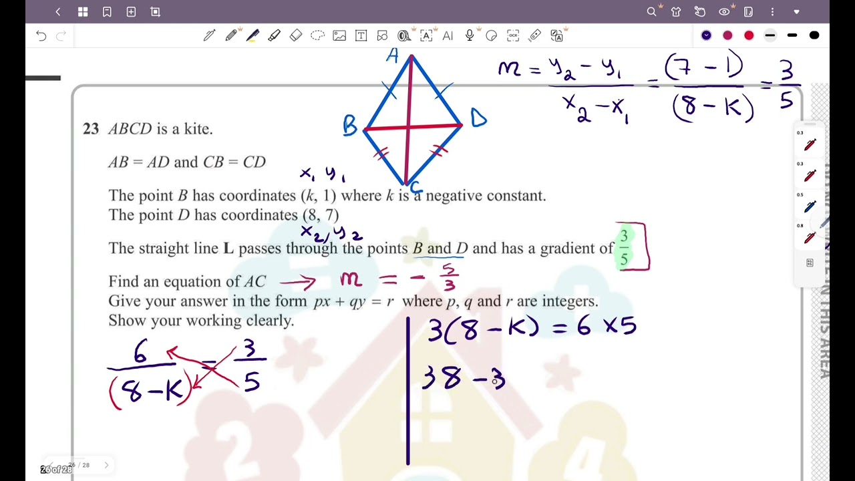The width and height of the screenshot is (855, 481).
Task: Search the notebook
Action: pos(651,11)
